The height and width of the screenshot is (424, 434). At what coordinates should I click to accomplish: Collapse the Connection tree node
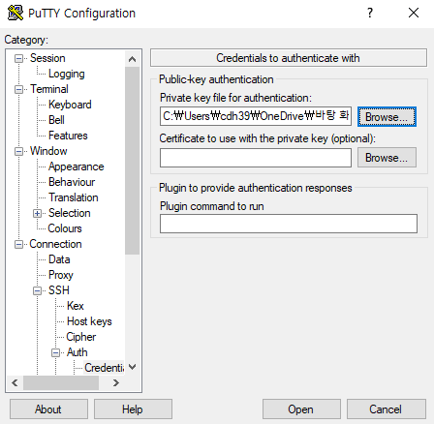click(x=18, y=244)
